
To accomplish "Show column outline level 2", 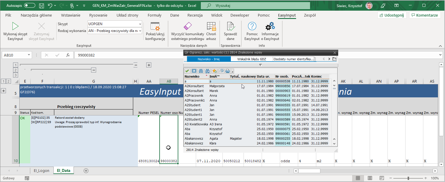I will pyautogui.click(x=16, y=70).
